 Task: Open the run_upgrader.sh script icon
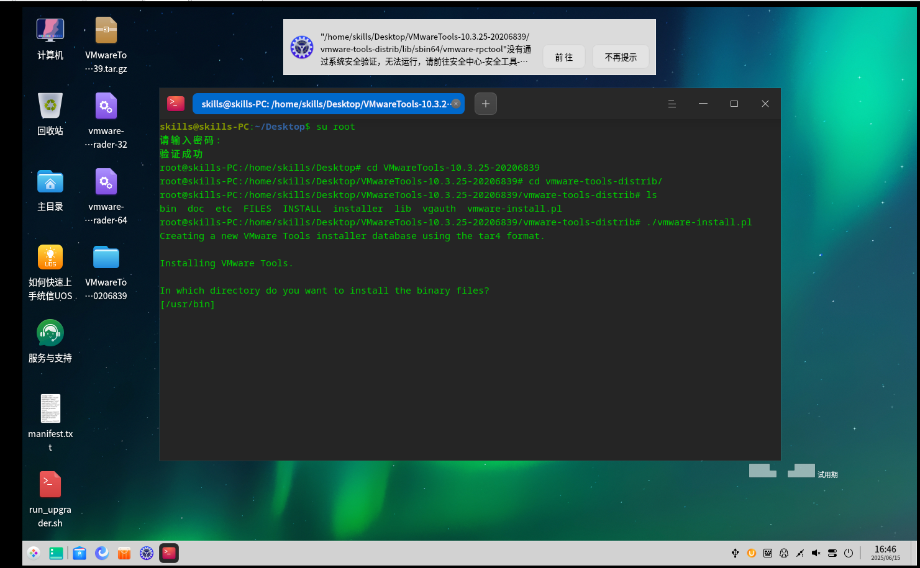click(50, 484)
